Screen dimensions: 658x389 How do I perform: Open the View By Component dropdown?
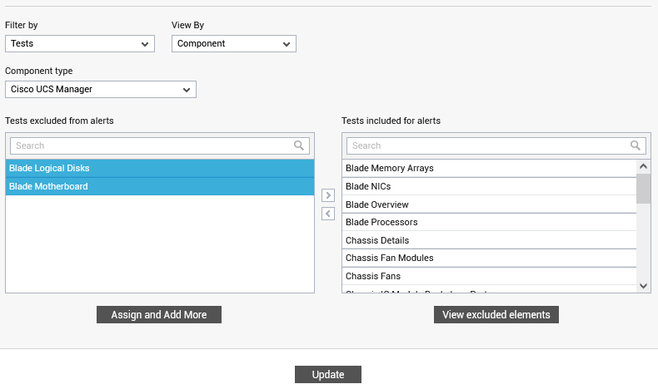(234, 43)
